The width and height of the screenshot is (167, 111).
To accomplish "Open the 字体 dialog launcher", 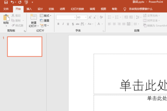I will tap(104, 31).
